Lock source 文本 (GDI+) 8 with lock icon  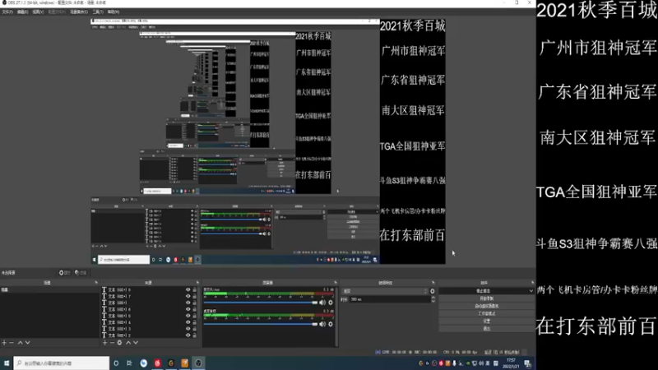[x=194, y=289]
